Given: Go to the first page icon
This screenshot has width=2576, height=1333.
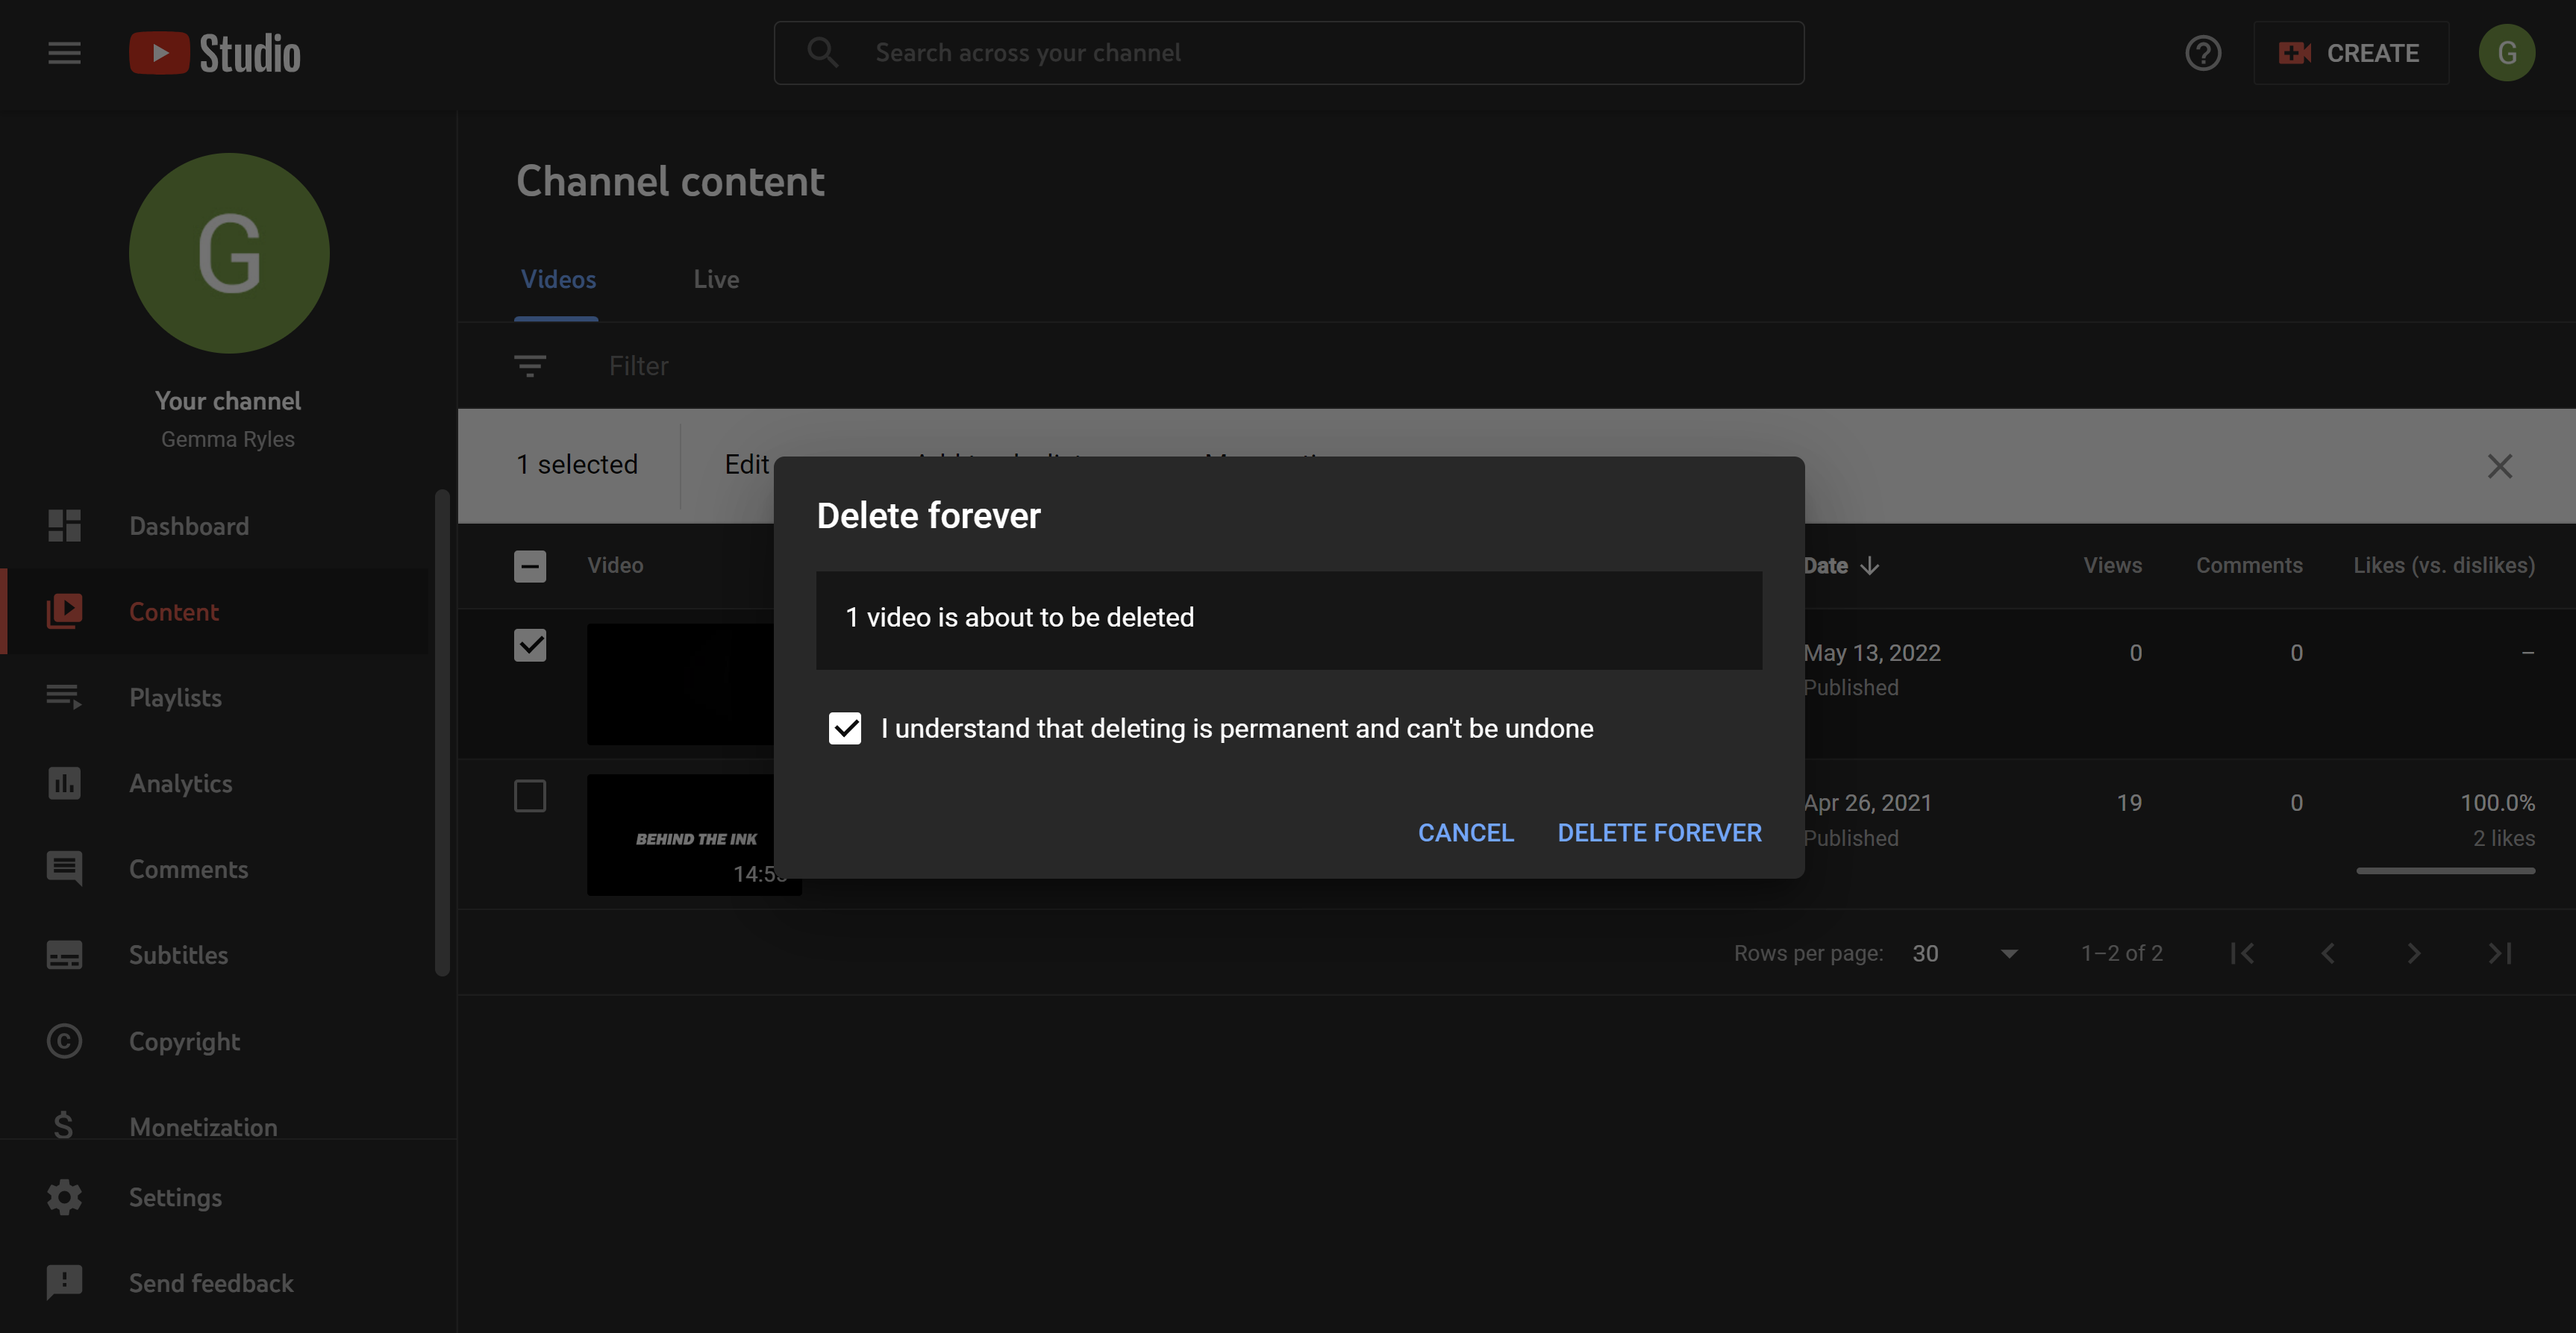Looking at the screenshot, I should point(2242,953).
